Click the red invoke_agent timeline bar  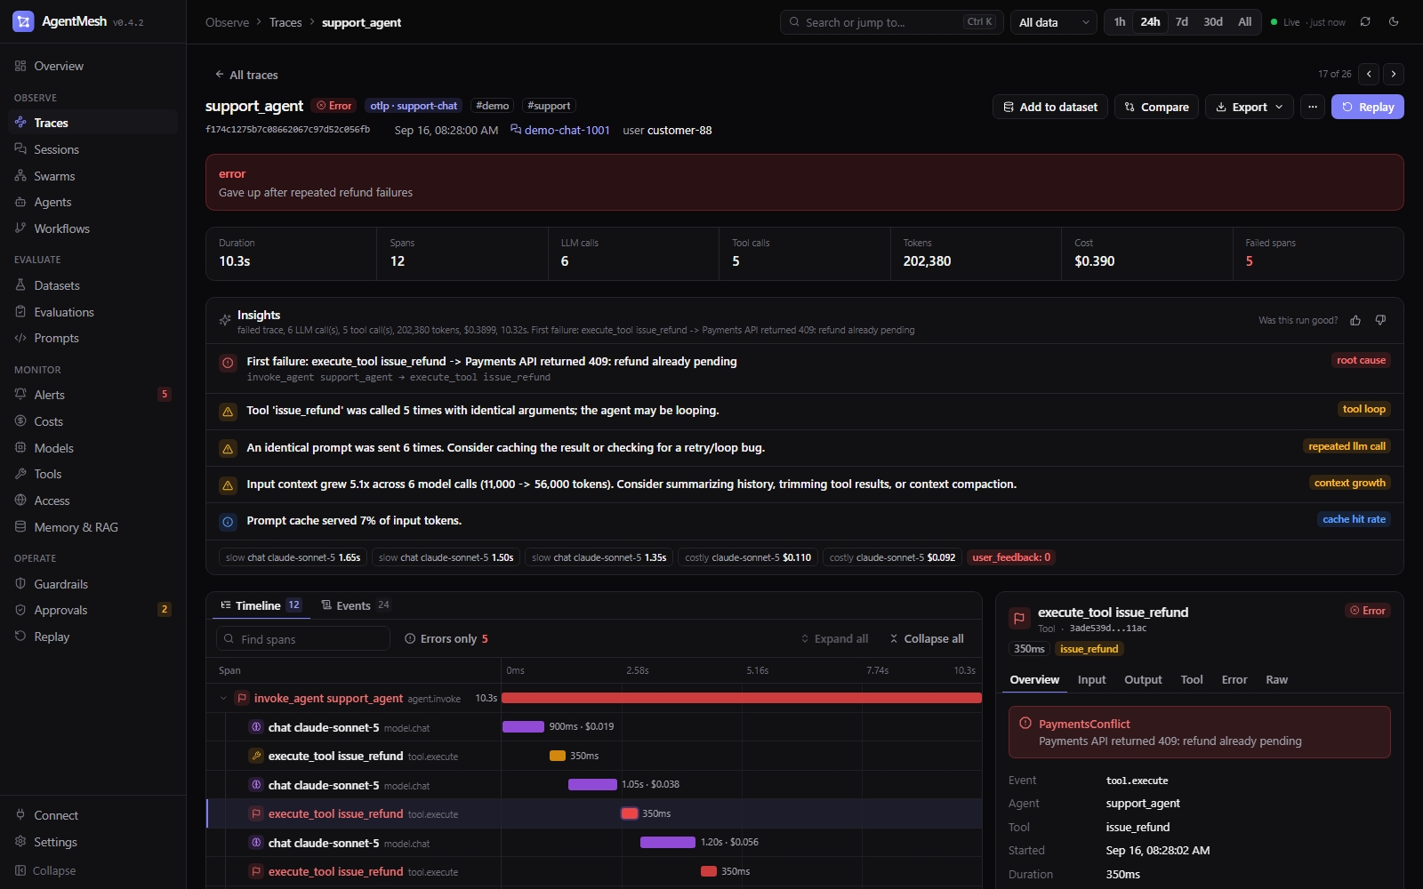click(x=742, y=699)
